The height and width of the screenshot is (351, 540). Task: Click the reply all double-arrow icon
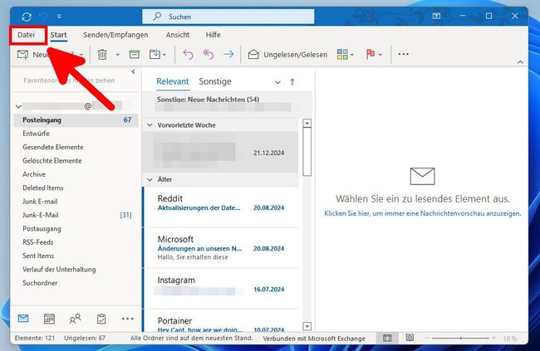point(209,55)
